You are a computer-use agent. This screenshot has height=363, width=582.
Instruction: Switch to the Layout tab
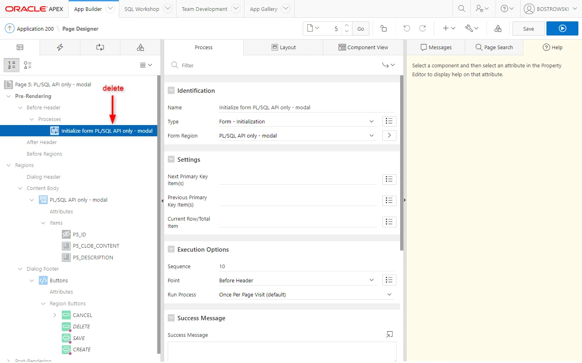click(283, 48)
